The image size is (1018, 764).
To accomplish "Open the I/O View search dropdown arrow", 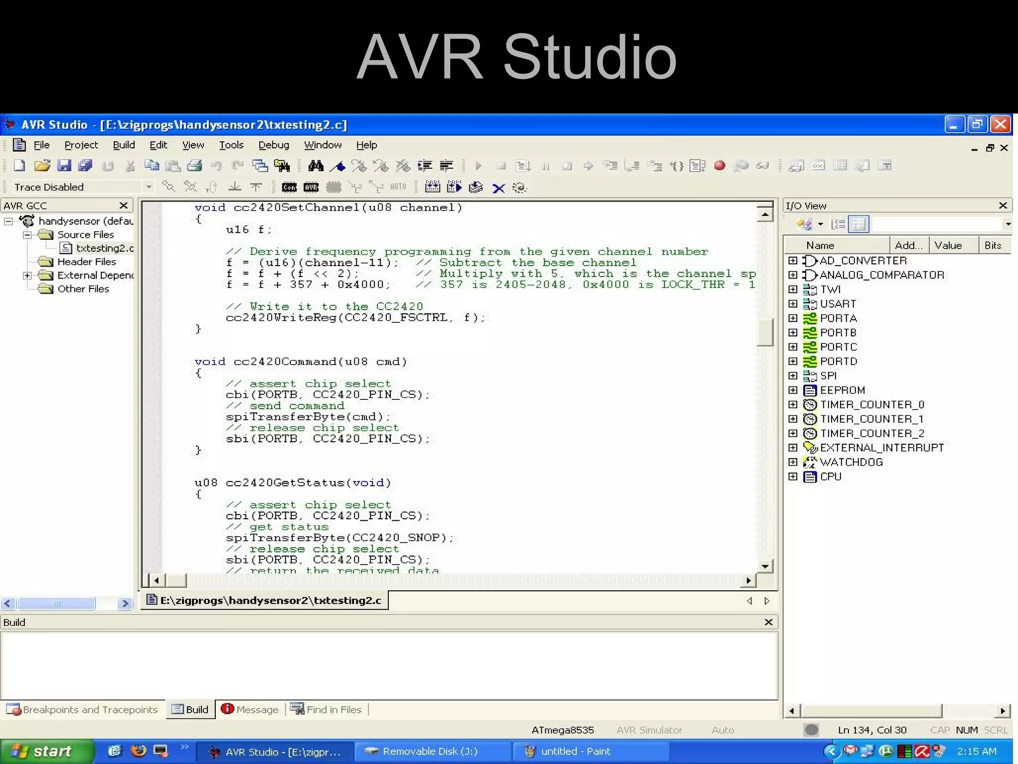I will click(1008, 224).
